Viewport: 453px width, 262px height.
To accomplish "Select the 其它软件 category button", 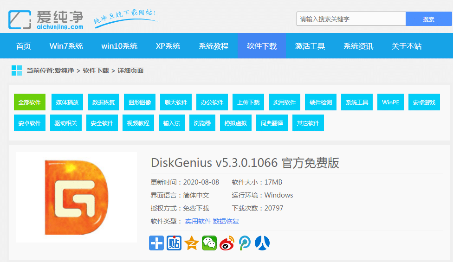I will (x=308, y=123).
